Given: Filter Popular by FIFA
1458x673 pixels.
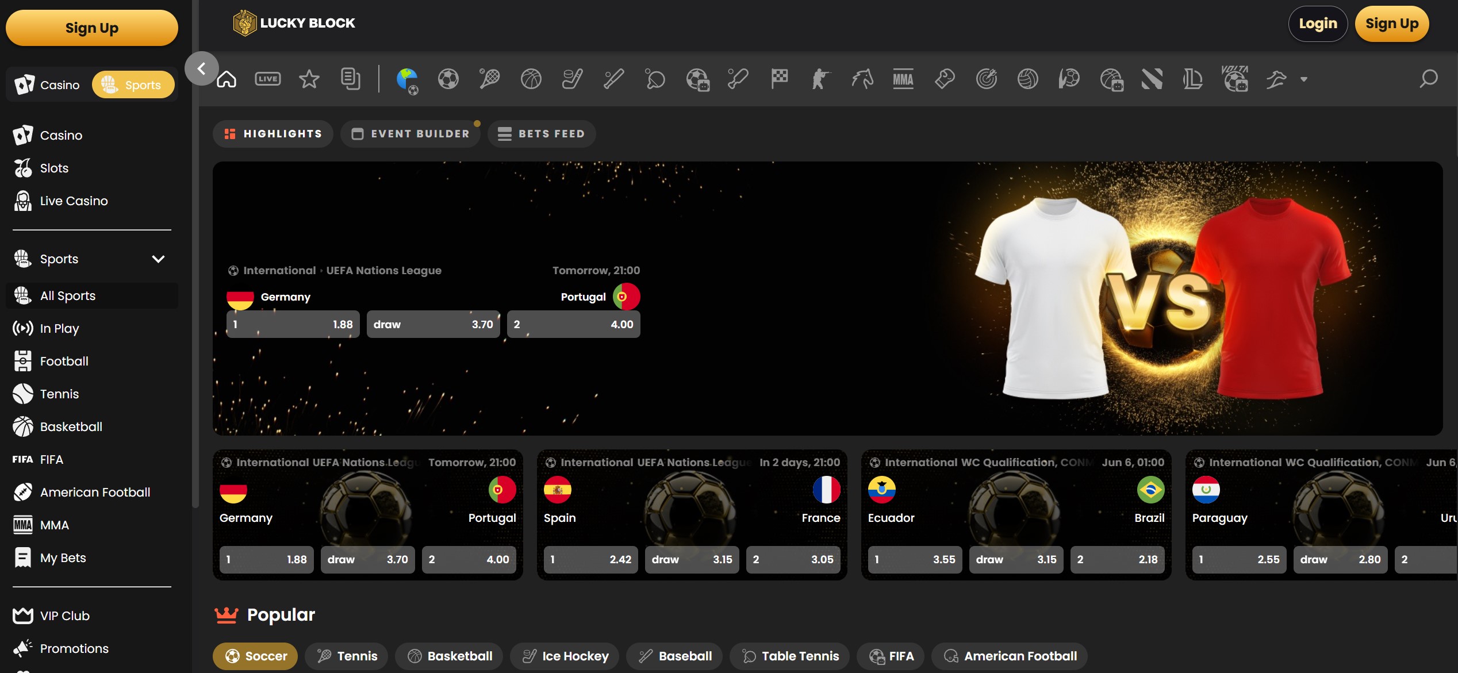Looking at the screenshot, I should 891,656.
